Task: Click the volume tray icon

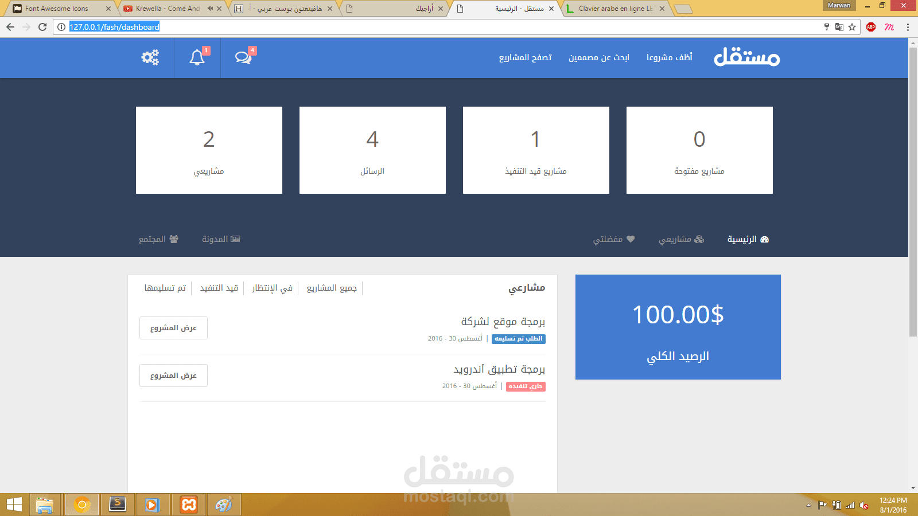Action: click(864, 505)
